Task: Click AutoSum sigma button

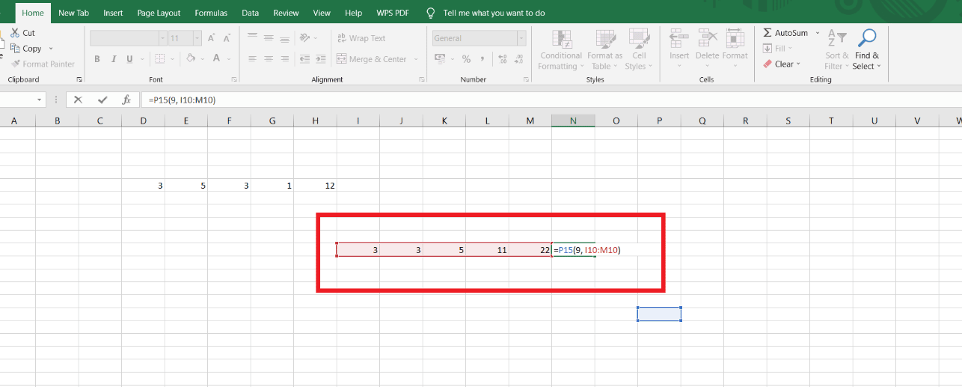Action: point(785,33)
